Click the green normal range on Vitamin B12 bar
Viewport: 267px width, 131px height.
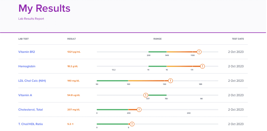pos(157,52)
